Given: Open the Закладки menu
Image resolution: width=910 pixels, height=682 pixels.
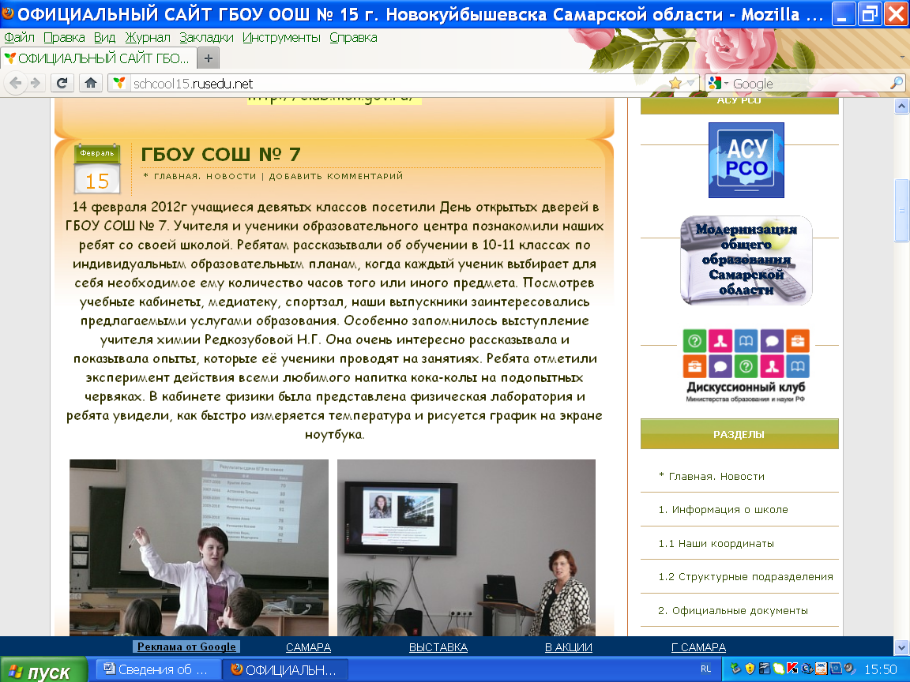Looking at the screenshot, I should [x=206, y=37].
